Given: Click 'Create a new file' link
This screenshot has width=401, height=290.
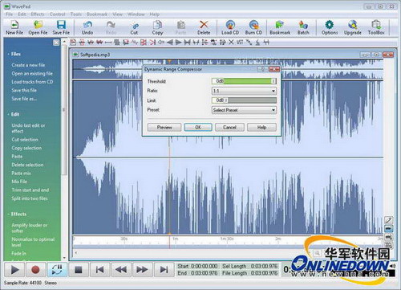Looking at the screenshot, I should (28, 65).
